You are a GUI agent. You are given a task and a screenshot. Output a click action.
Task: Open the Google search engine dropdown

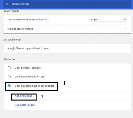[x=108, y=20]
